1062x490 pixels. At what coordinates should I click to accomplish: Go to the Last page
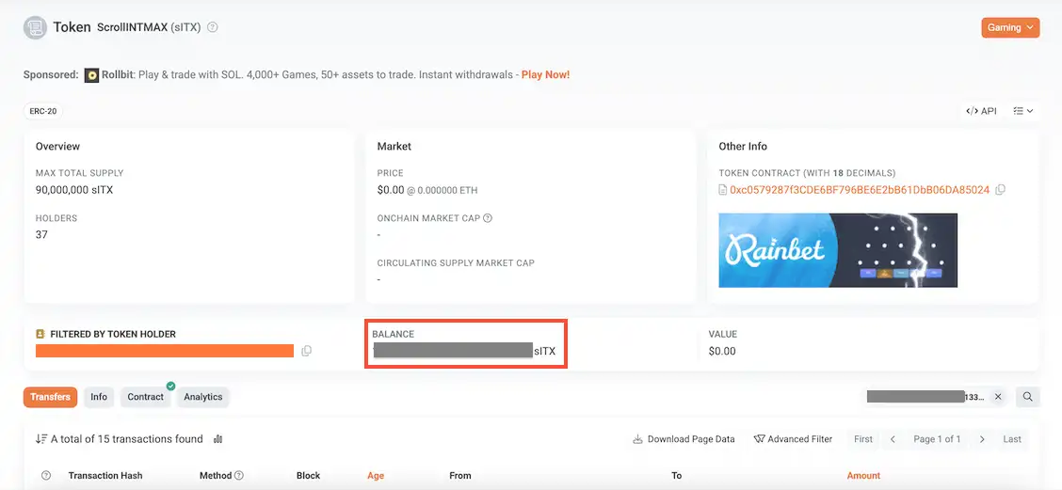coord(1012,439)
